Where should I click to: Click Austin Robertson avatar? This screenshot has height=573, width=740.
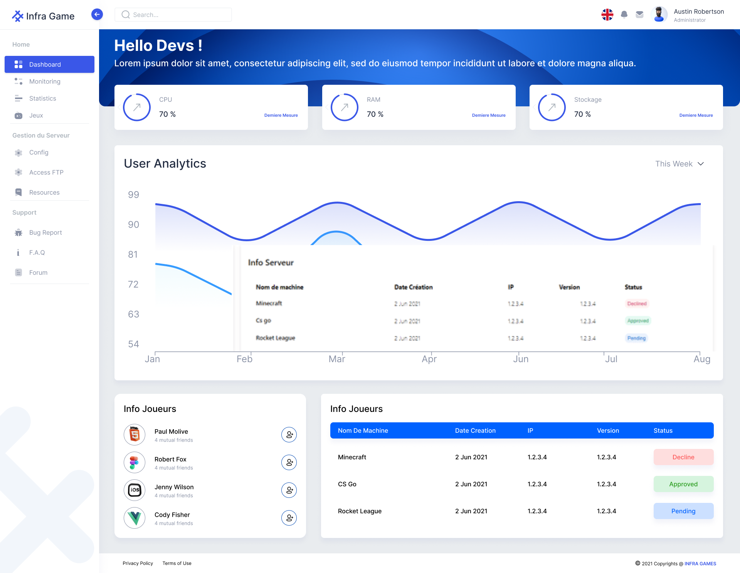click(659, 15)
